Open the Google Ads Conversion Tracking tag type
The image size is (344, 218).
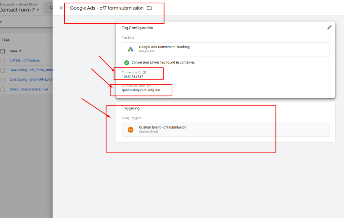(225, 49)
